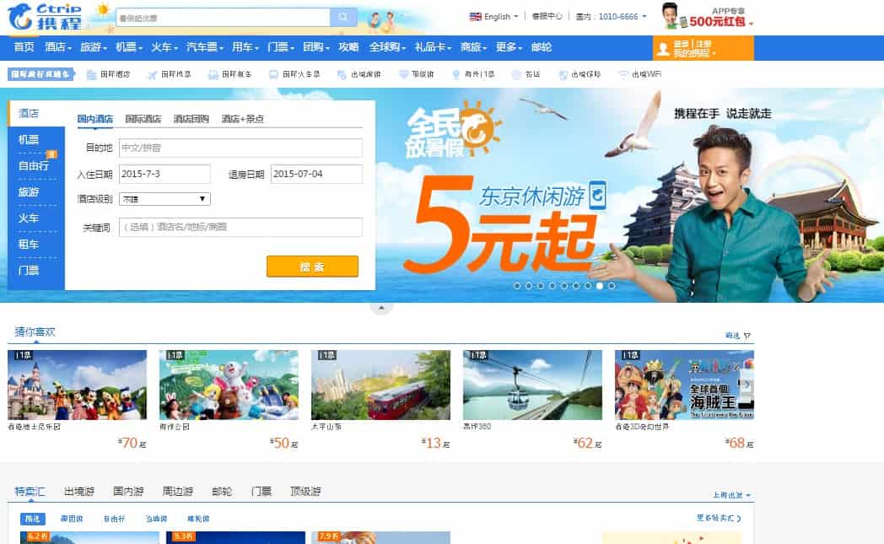884x544 pixels.
Task: Open the international car rental icon link
Action: pyautogui.click(x=213, y=75)
